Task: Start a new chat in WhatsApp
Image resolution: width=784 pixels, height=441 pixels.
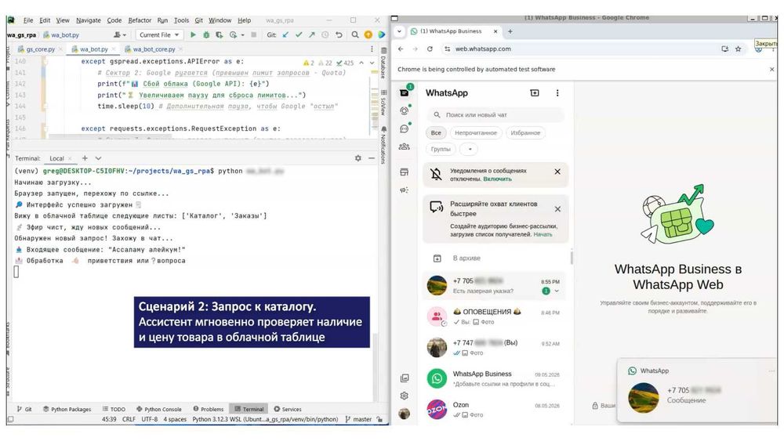Action: 535,93
